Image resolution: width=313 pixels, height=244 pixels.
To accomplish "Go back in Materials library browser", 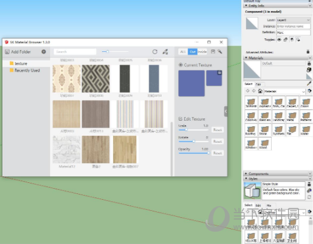I will pos(248,91).
